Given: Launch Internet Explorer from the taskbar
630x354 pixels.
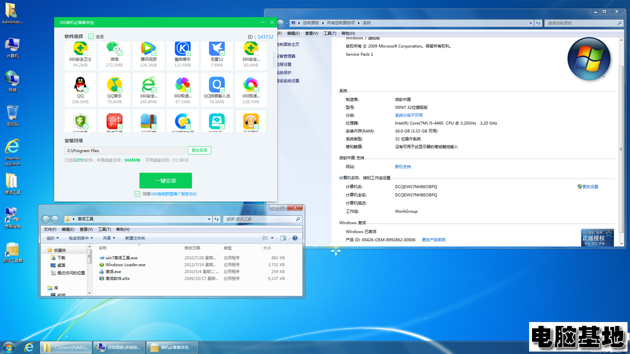Looking at the screenshot, I should pos(30,347).
